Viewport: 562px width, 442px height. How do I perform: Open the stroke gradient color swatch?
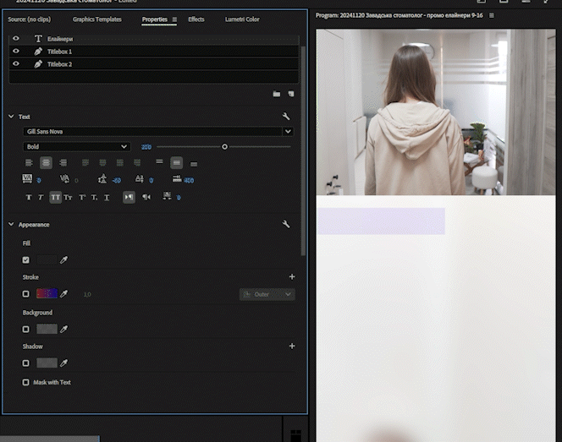point(47,294)
